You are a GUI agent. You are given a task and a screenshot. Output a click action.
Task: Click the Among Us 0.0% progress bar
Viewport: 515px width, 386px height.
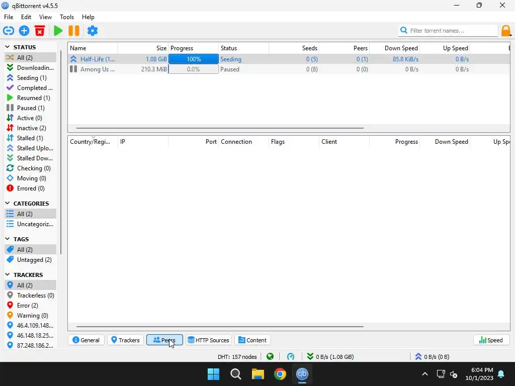coord(194,69)
